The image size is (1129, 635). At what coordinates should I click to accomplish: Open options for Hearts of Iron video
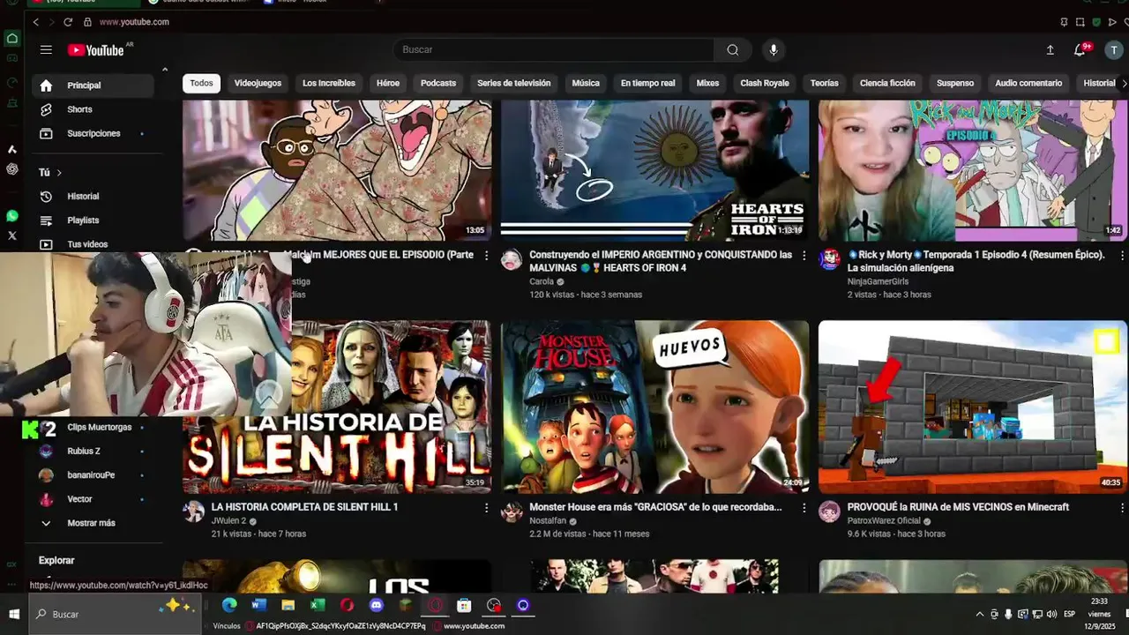tap(804, 256)
